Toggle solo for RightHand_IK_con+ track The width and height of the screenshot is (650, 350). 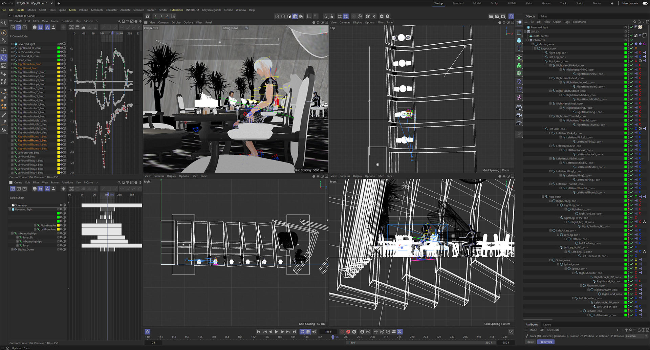[x=64, y=48]
